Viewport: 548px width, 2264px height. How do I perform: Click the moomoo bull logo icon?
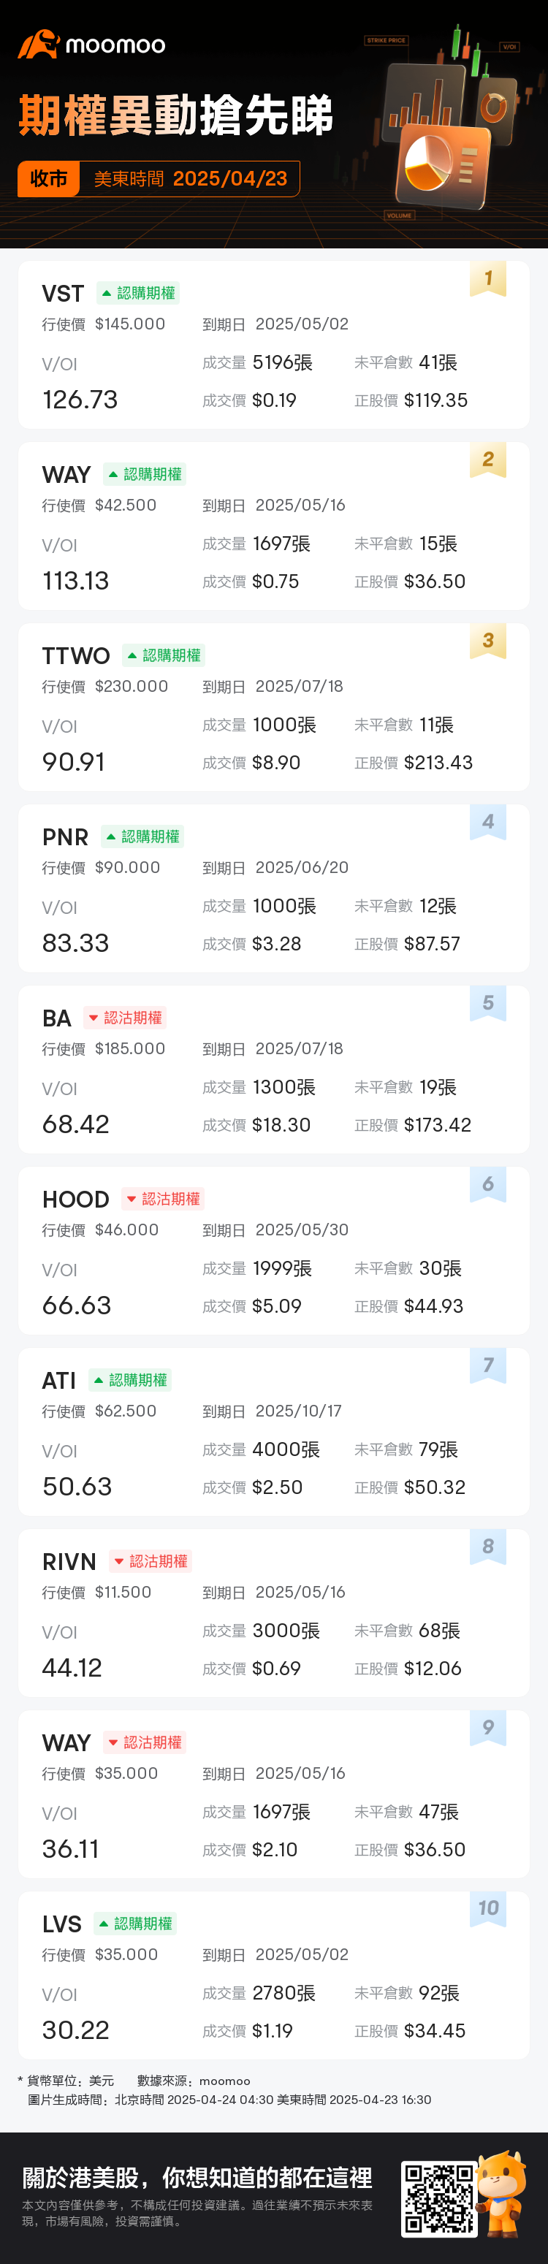[x=39, y=44]
